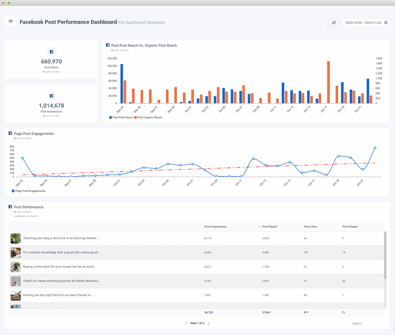
Task: Toggle Post Paid Reach legend series
Action: click(121, 117)
